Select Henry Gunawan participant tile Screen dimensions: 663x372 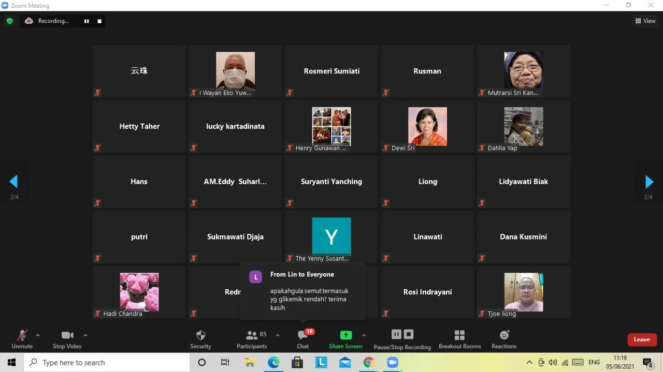(x=331, y=126)
